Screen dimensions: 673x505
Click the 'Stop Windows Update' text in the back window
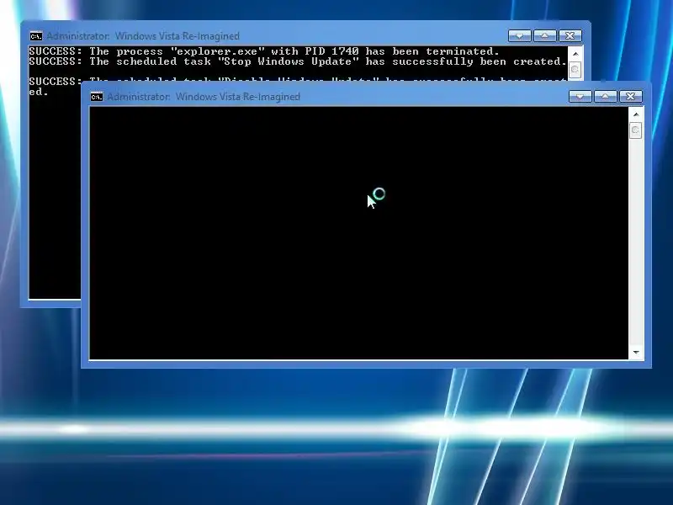(x=288, y=61)
